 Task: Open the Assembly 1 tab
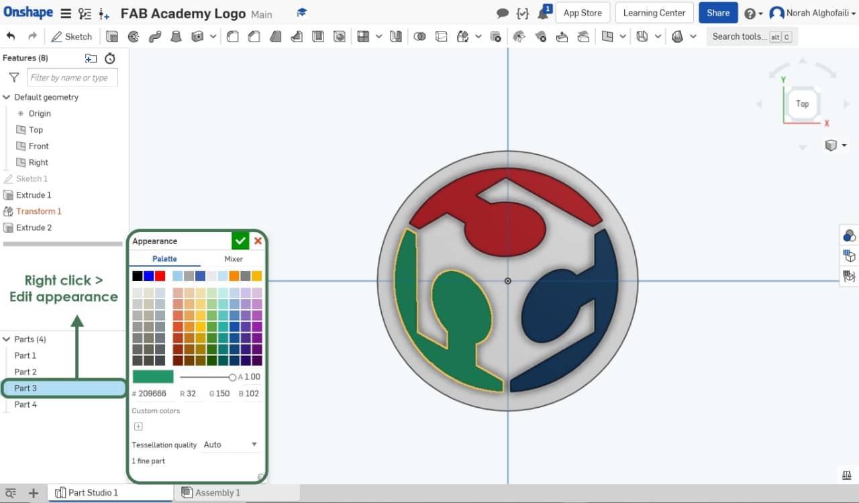pyautogui.click(x=237, y=493)
